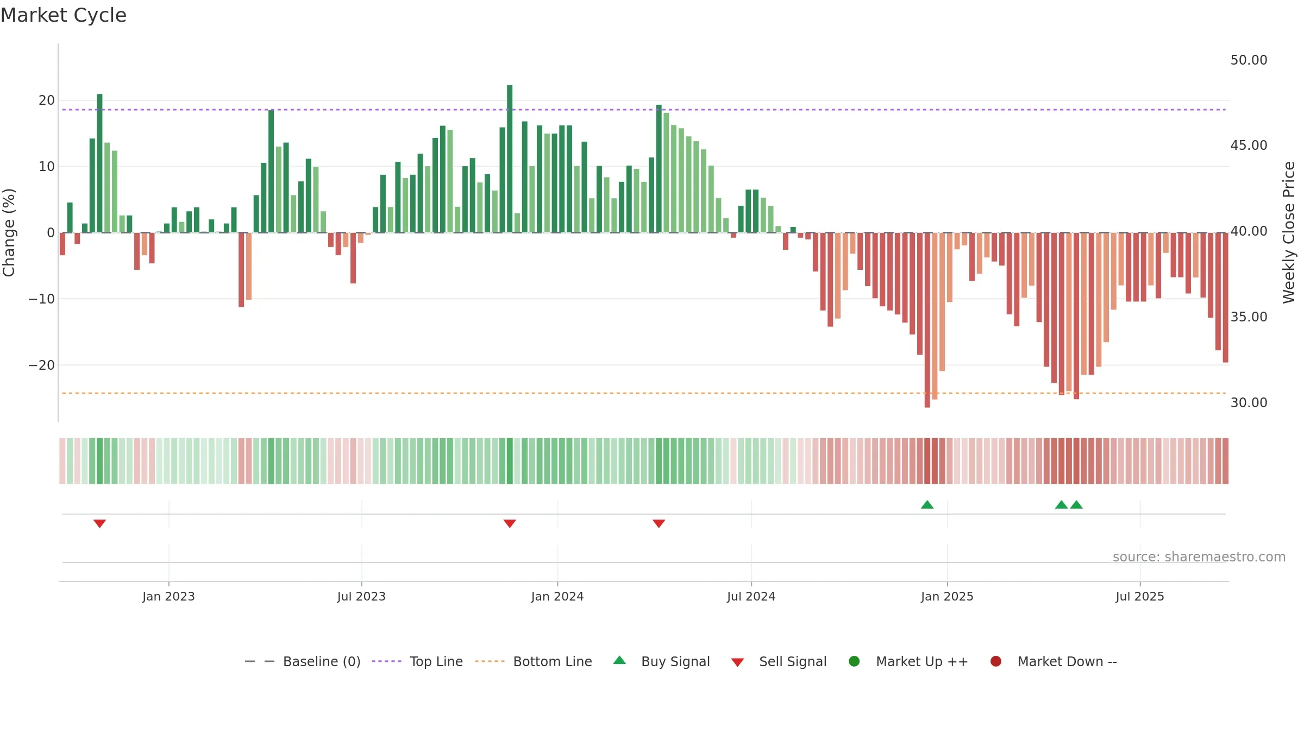The height and width of the screenshot is (733, 1304).
Task: Click the Jul 2024 axis label
Action: point(751,596)
